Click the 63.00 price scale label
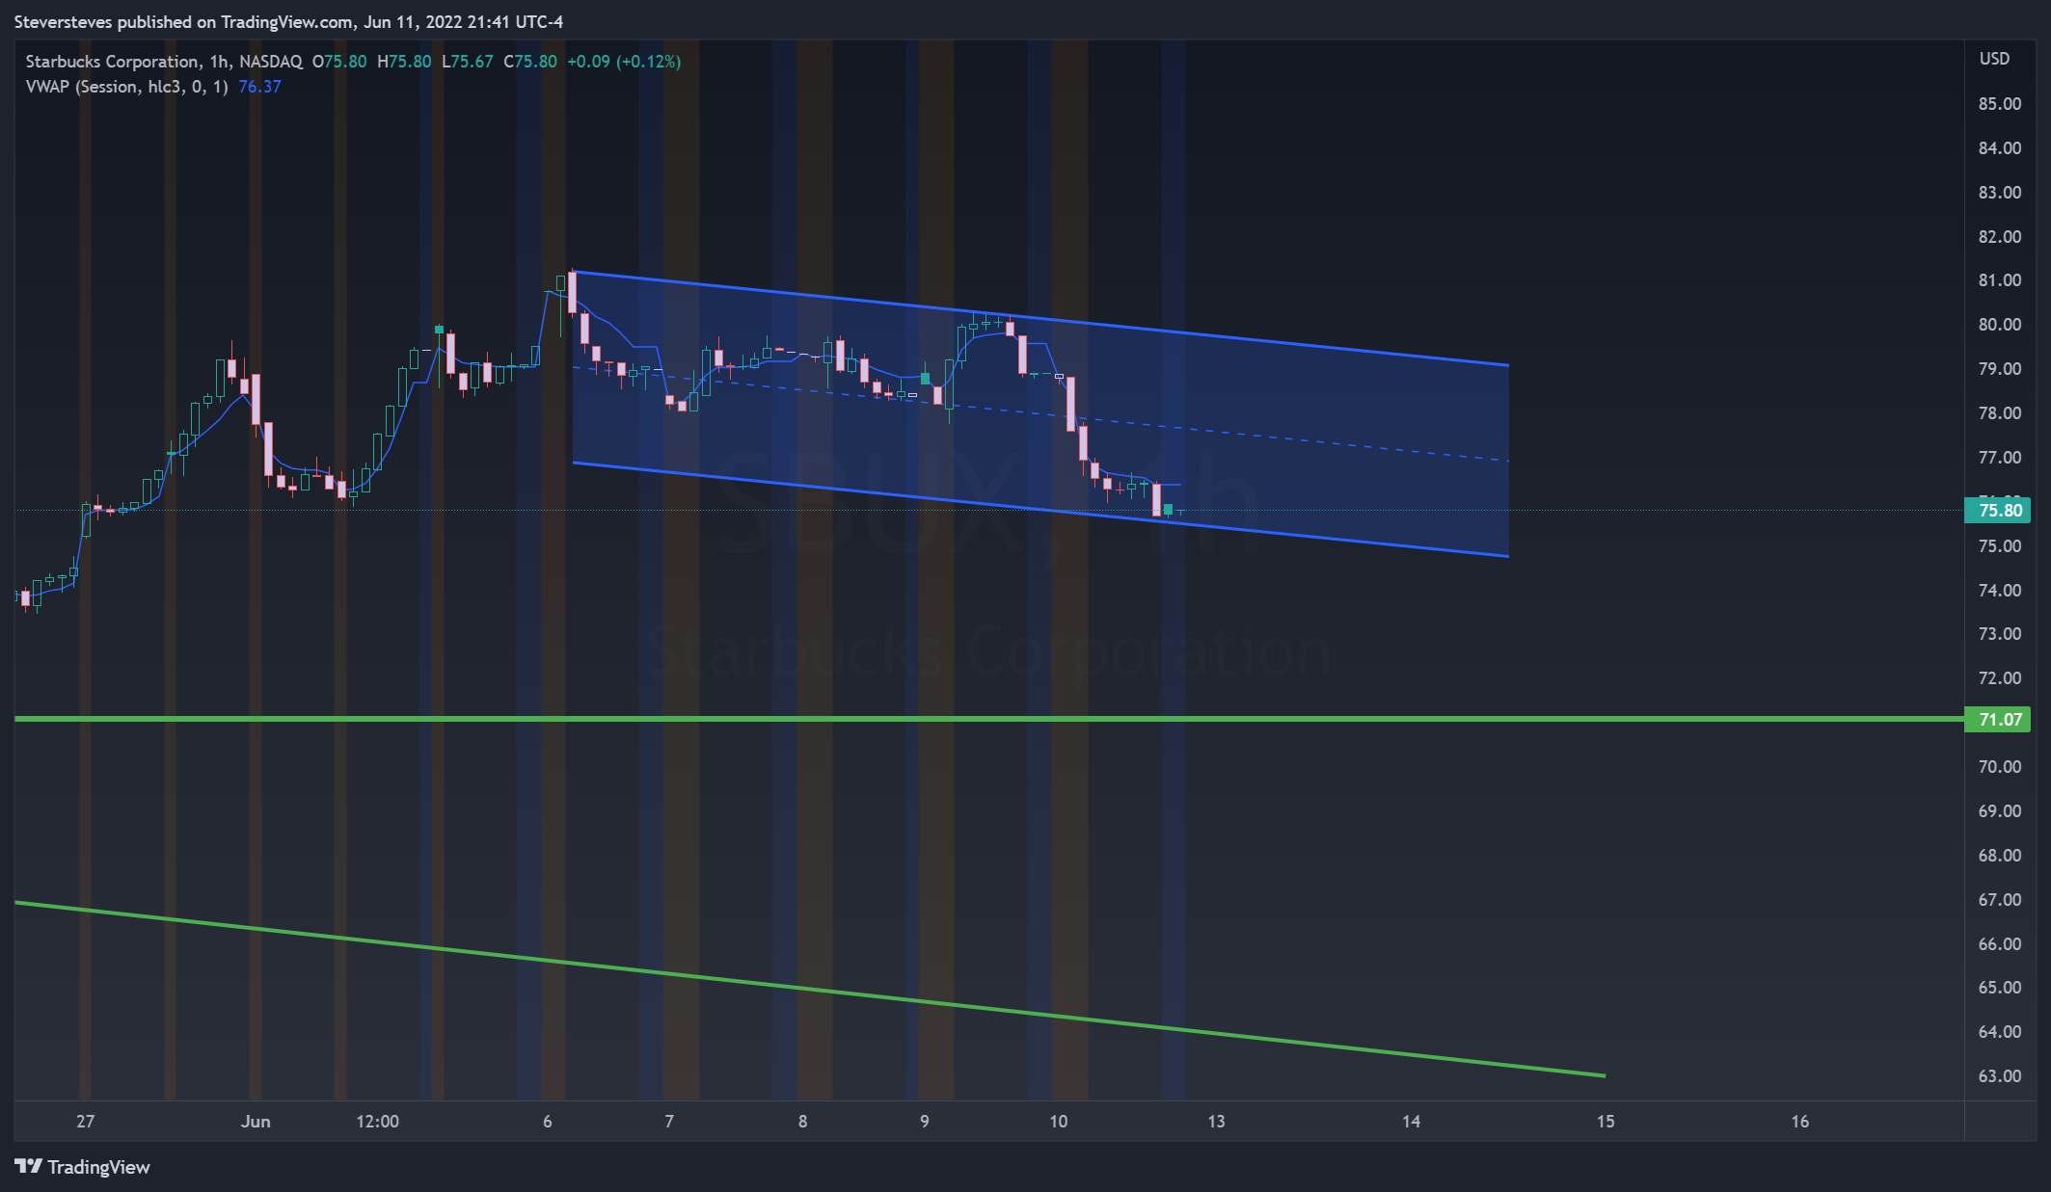 pos(2000,1075)
